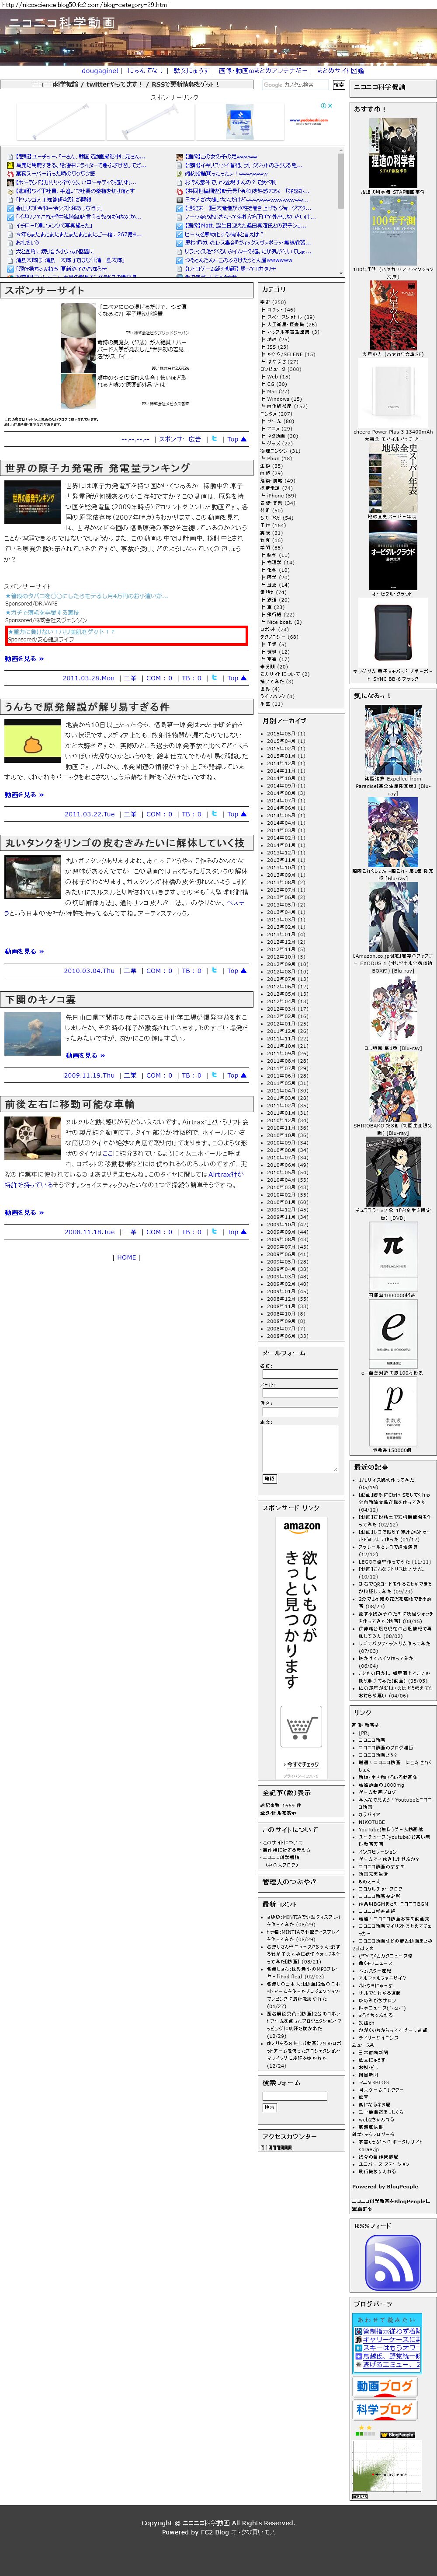Open the π book cover in the sidebar
This screenshot has height=2576, width=437.
click(x=393, y=1257)
